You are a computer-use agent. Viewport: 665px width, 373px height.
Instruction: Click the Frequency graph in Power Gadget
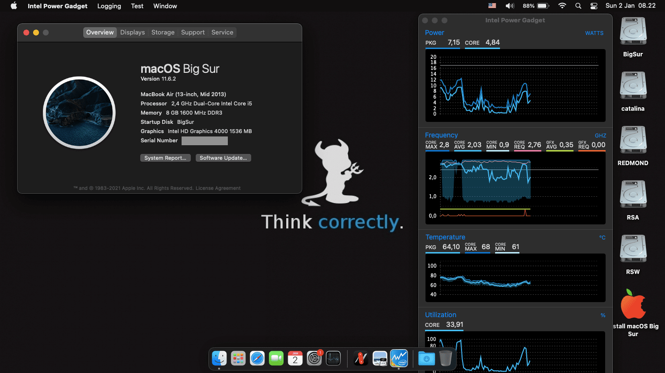(x=515, y=187)
